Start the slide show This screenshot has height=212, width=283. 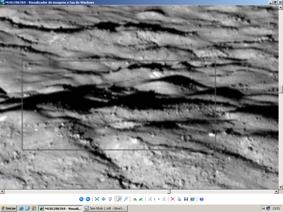pyautogui.click(x=110, y=199)
